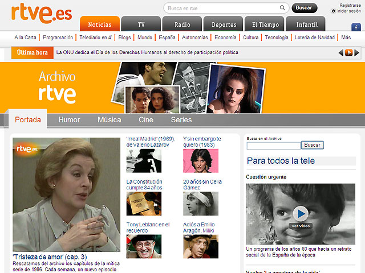Expand the Más menu in navigation
Viewport: 365px width, 273px height.
click(x=346, y=38)
